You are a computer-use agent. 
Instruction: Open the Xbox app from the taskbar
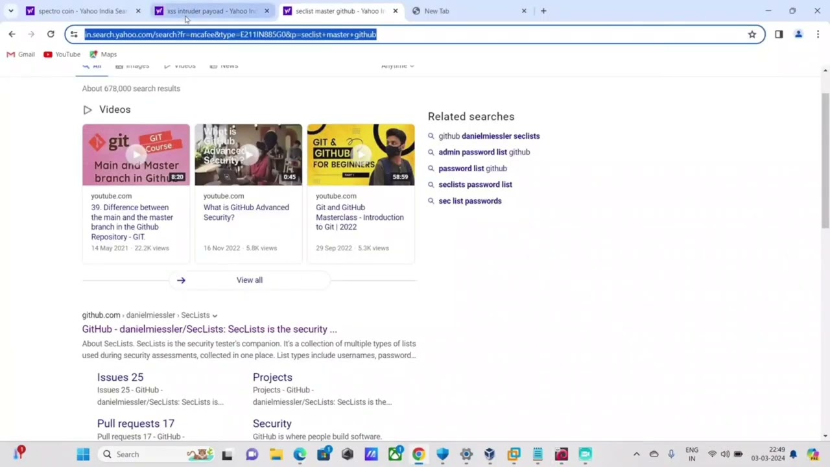tap(394, 455)
